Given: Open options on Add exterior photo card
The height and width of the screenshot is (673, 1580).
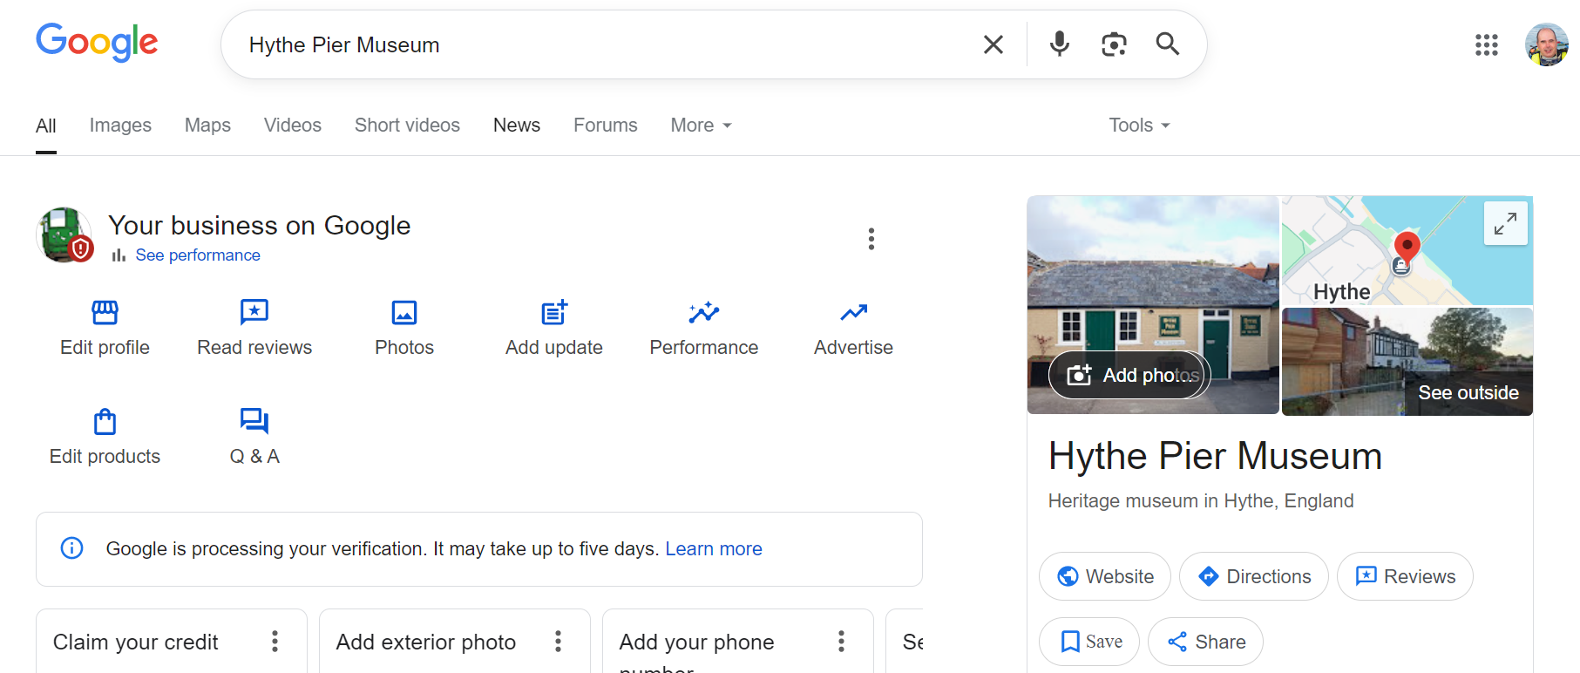Looking at the screenshot, I should point(558,642).
